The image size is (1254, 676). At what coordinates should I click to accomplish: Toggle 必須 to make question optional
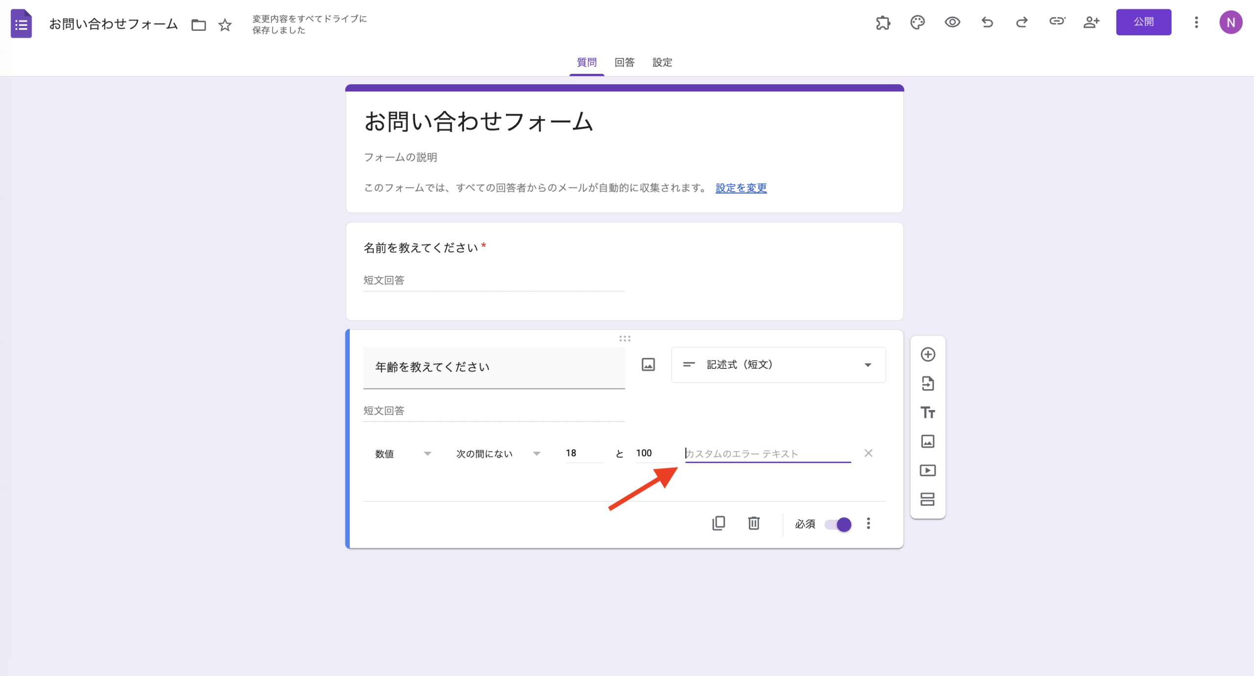coord(839,524)
